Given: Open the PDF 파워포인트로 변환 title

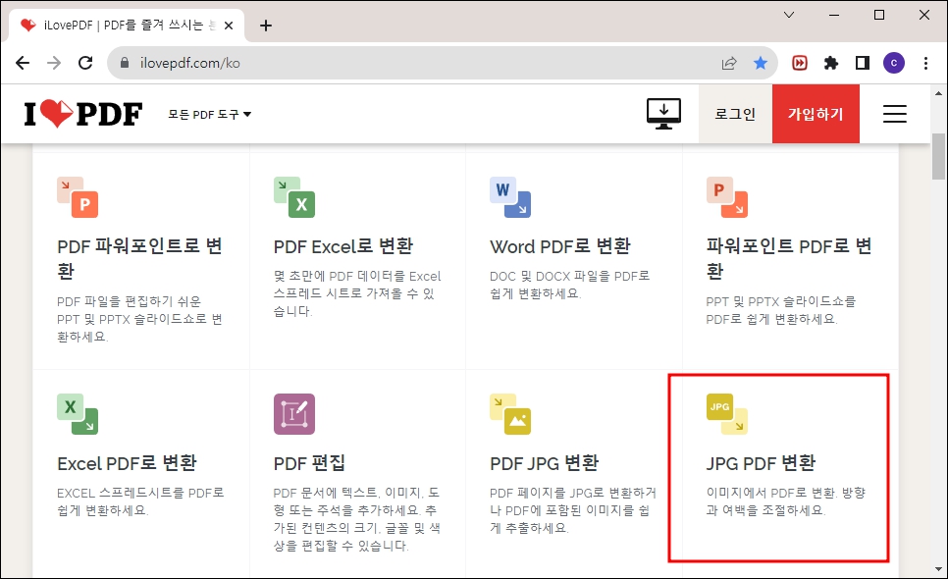Looking at the screenshot, I should (139, 259).
